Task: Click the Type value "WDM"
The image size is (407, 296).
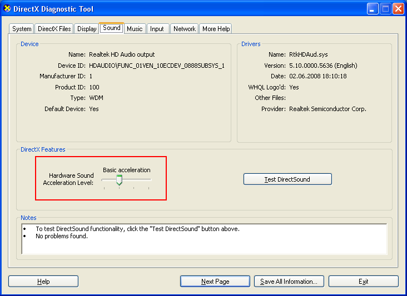Action: point(96,98)
